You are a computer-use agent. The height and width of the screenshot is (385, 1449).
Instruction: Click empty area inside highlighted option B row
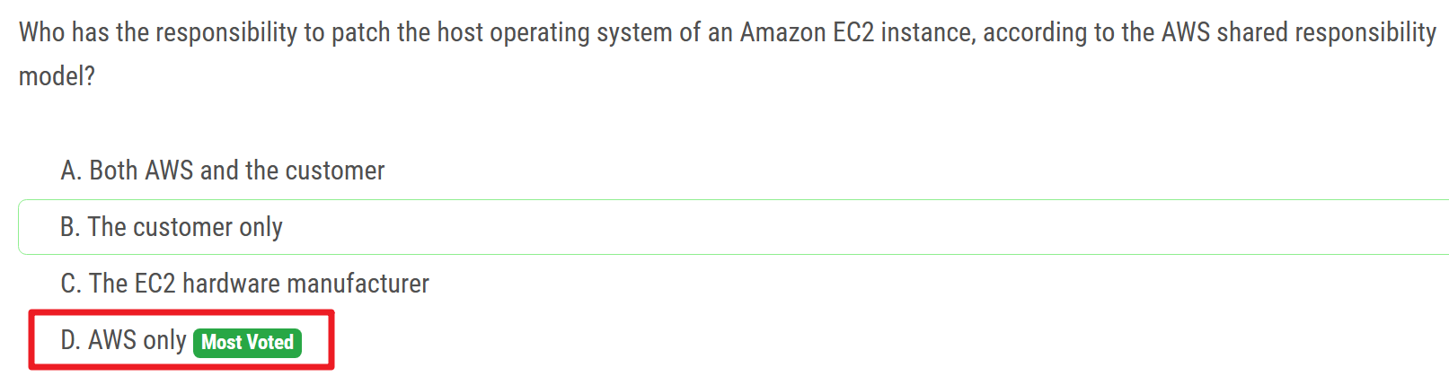pos(808,227)
